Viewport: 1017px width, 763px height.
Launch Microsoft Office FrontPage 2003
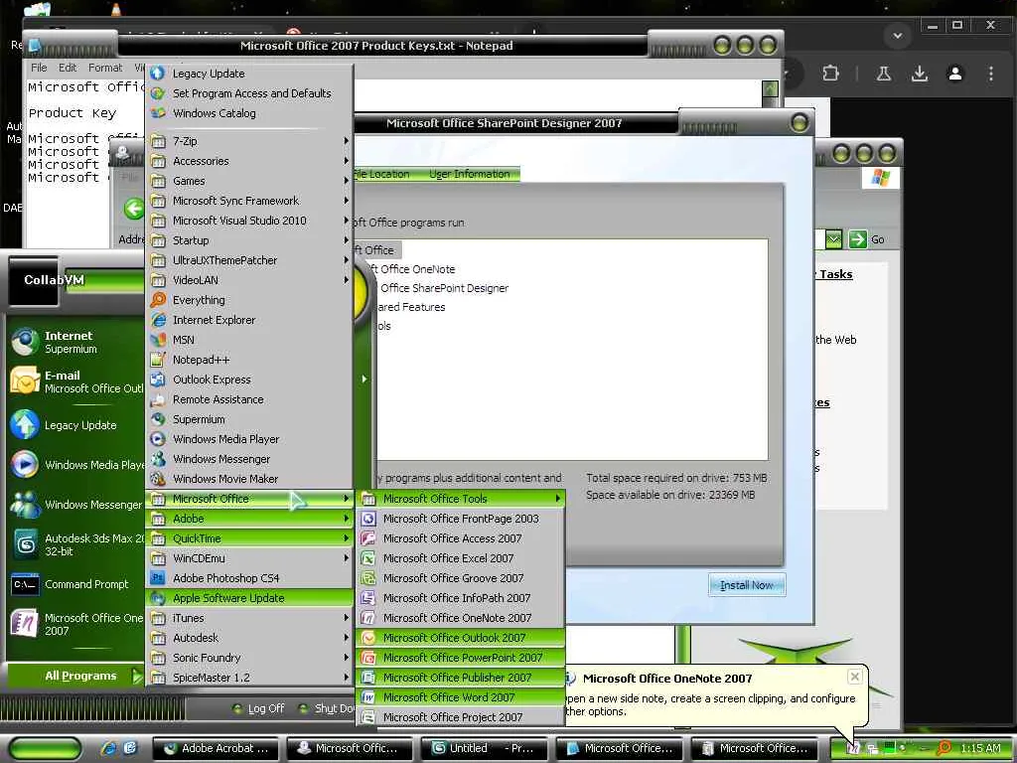pyautogui.click(x=461, y=519)
